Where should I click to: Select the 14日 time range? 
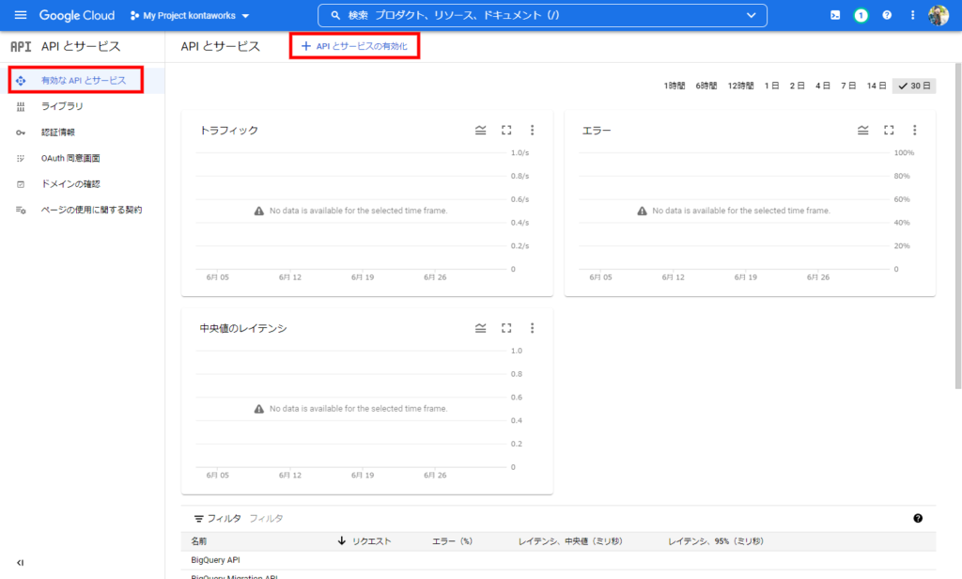pos(877,86)
